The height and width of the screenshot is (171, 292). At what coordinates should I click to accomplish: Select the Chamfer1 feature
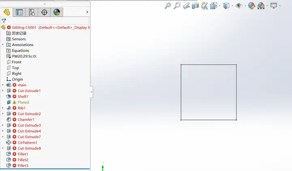[26, 120]
